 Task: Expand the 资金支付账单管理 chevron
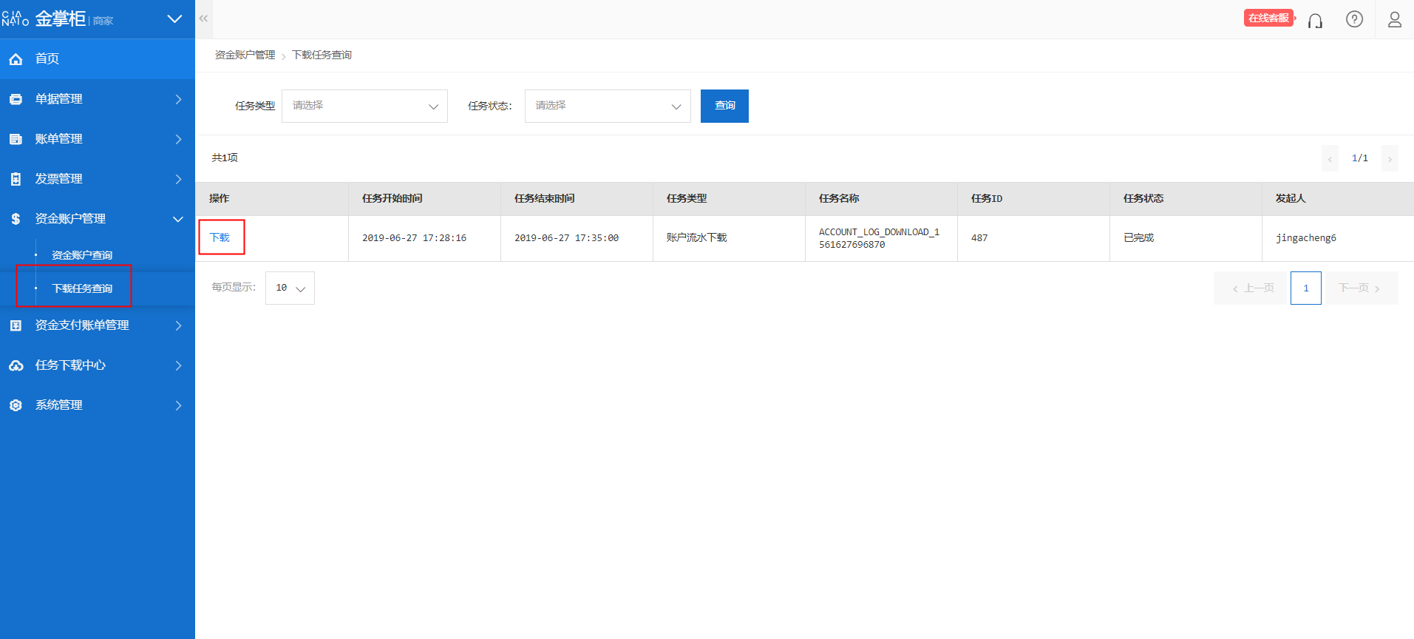tap(178, 325)
